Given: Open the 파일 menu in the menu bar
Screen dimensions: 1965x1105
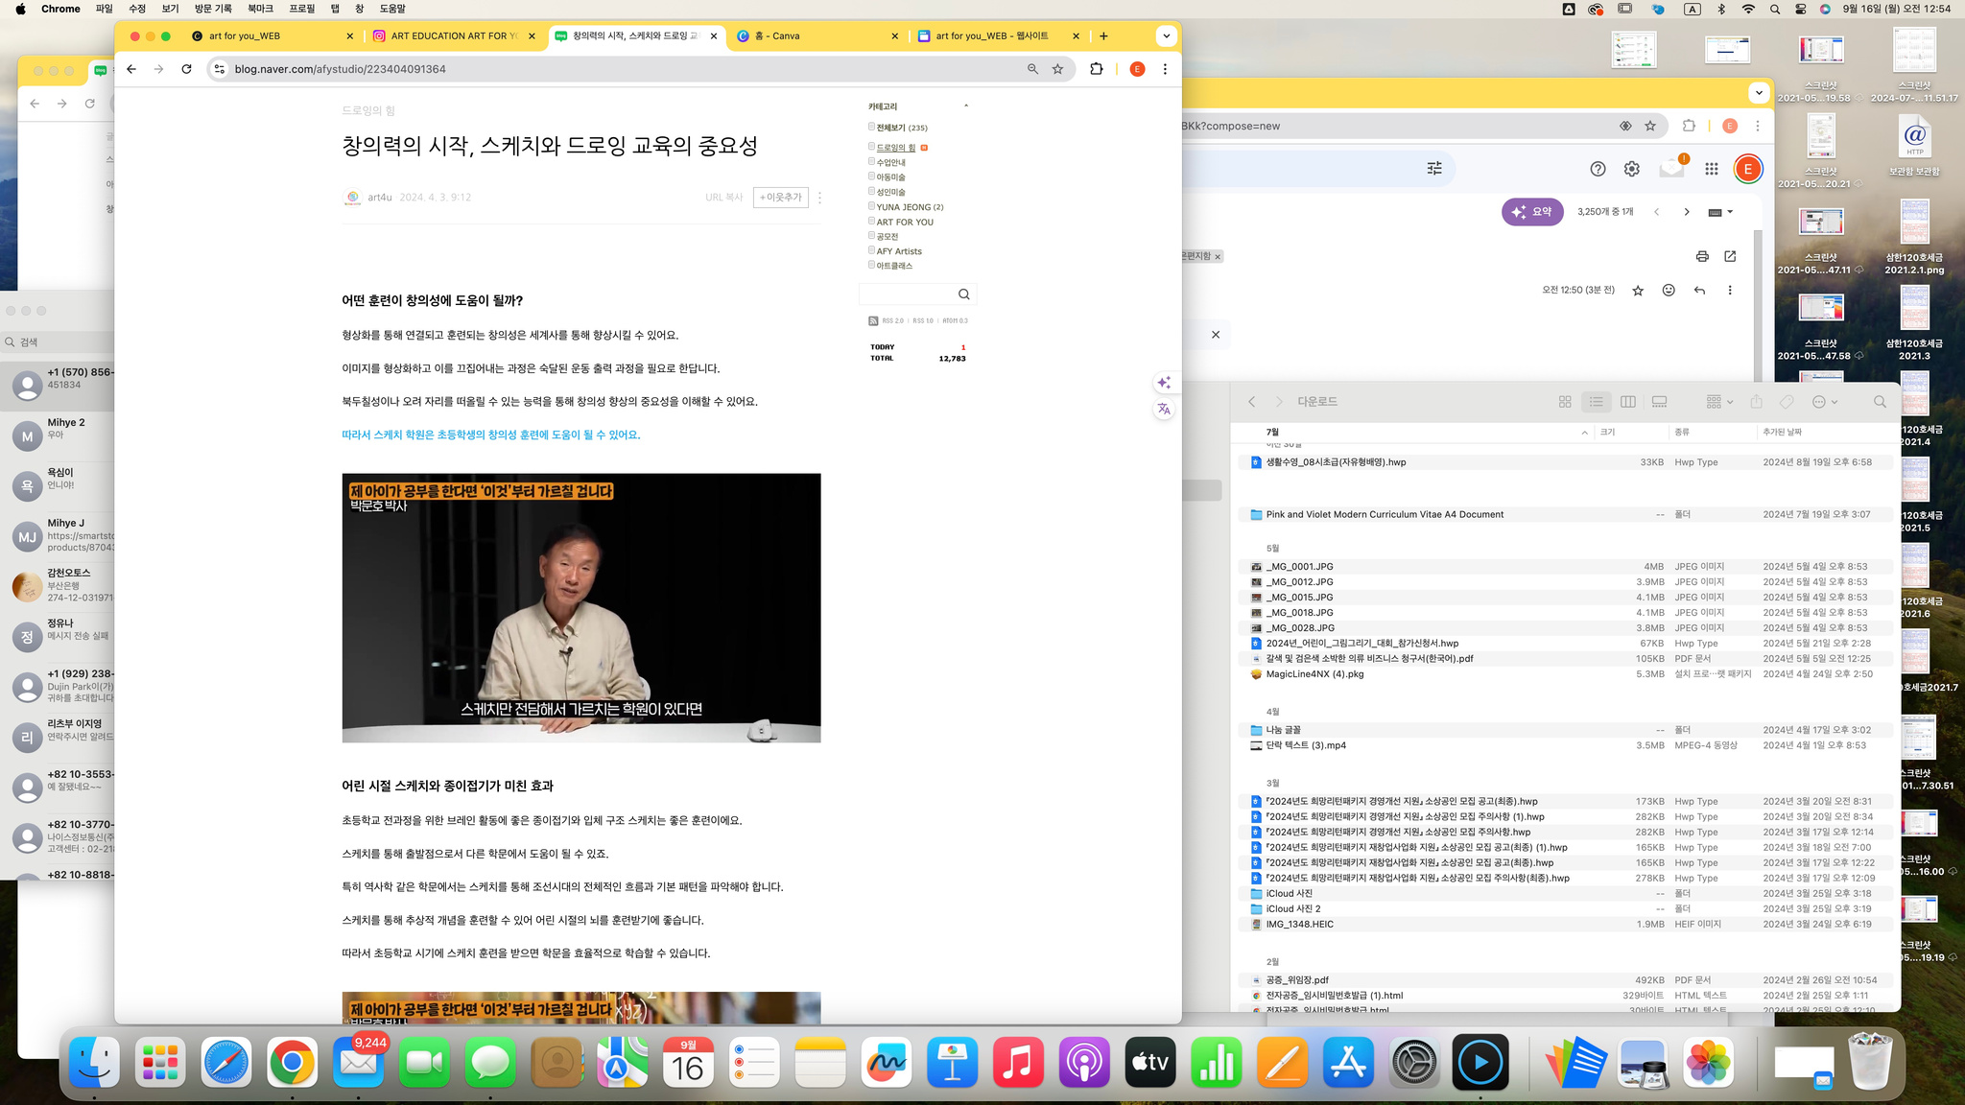Looking at the screenshot, I should (104, 9).
